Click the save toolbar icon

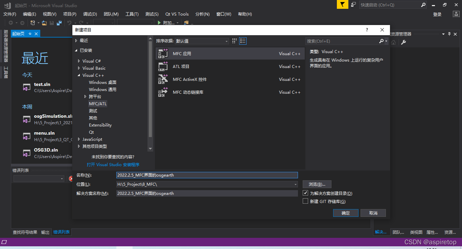(x=52, y=23)
